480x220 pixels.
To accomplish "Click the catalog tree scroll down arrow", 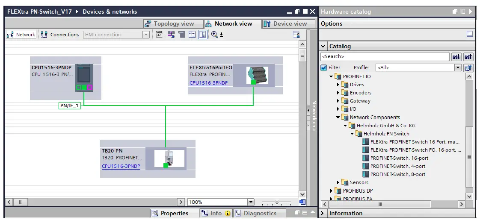I will (x=469, y=196).
